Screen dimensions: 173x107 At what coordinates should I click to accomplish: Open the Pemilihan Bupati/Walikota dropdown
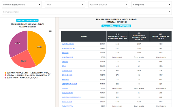22,4
